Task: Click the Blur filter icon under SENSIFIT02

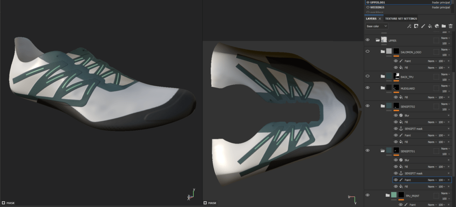Action: point(401,115)
